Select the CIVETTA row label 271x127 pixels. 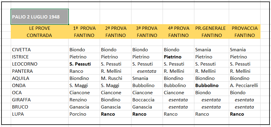coord(22,50)
